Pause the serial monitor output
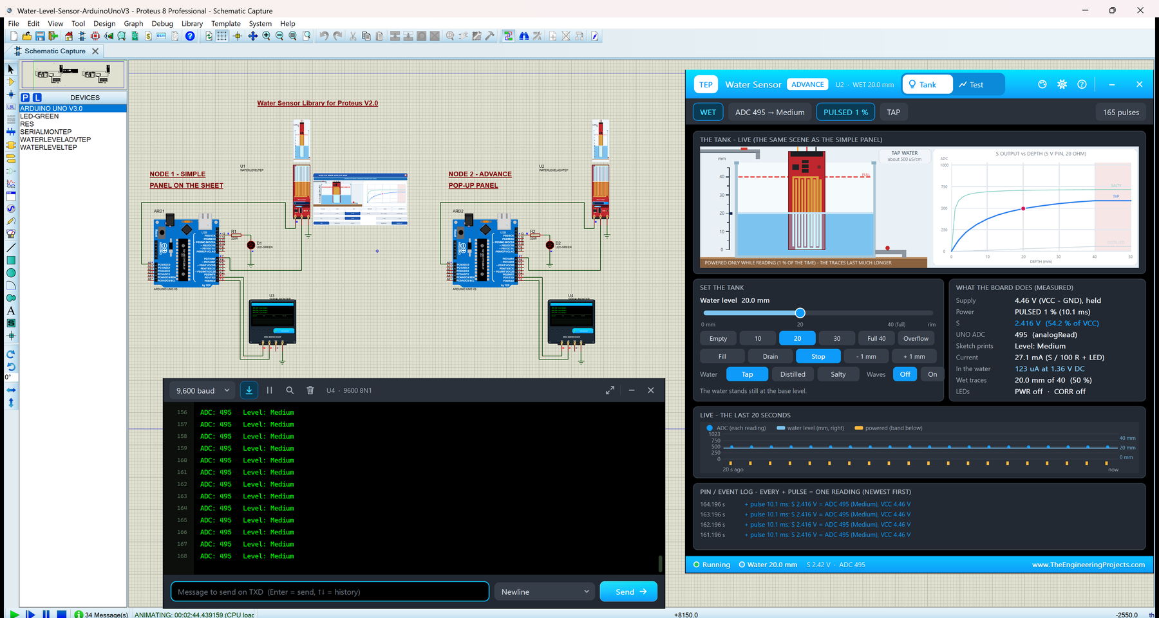Viewport: 1159px width, 618px height. tap(270, 390)
